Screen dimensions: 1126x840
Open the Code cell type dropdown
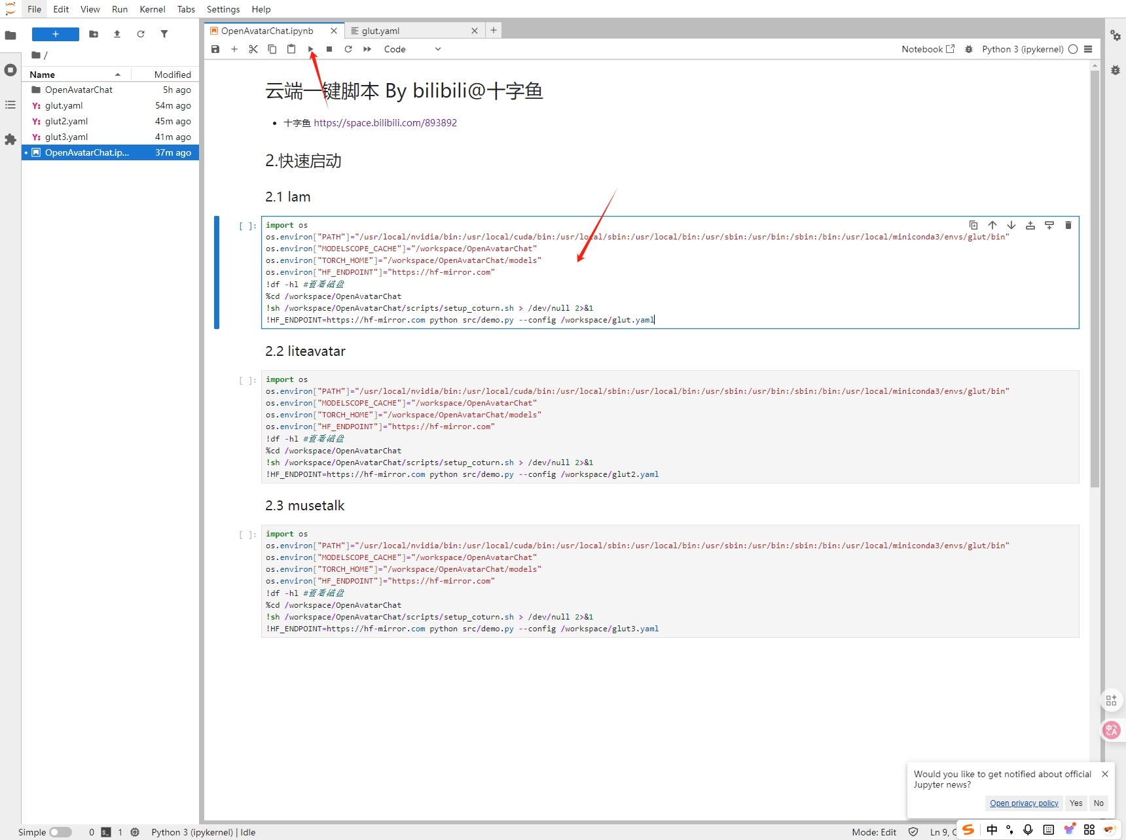[412, 49]
